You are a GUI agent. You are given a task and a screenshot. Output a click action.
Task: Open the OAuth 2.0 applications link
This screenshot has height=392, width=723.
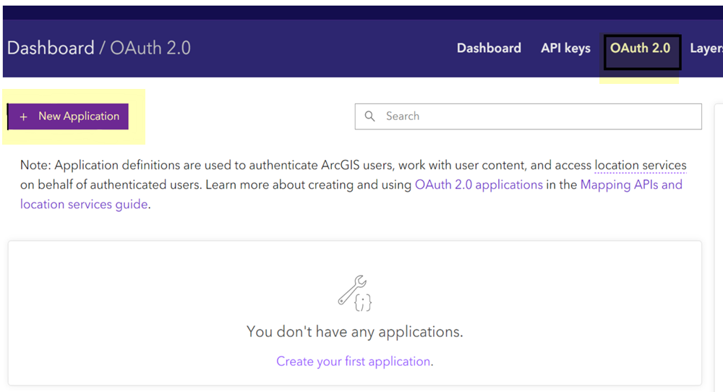click(479, 184)
